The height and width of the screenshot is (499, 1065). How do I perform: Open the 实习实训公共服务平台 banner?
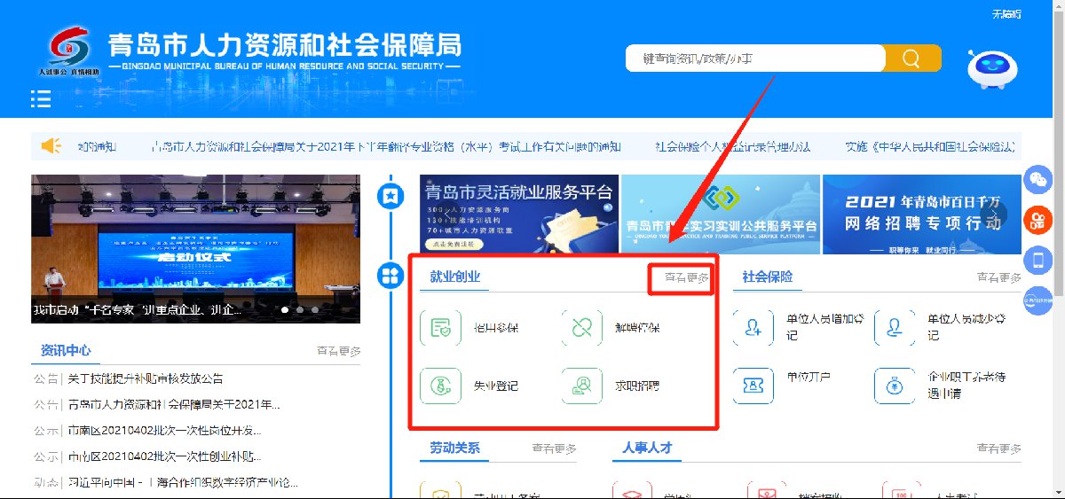(720, 214)
